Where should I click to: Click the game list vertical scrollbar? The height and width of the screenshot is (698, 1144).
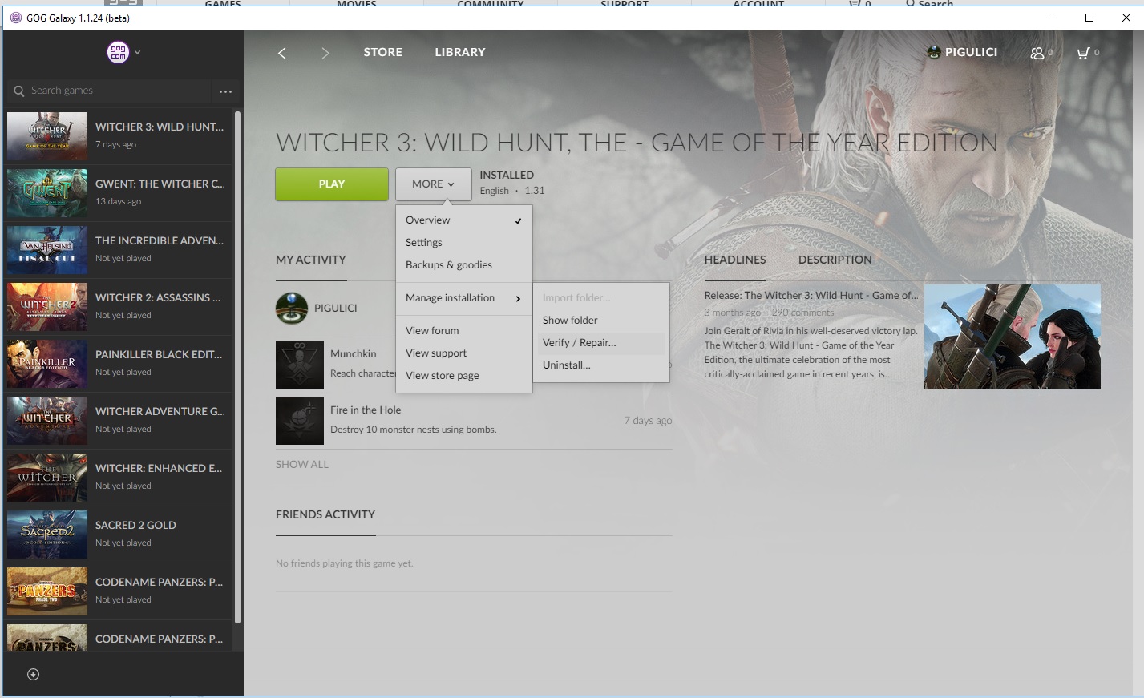[237, 367]
